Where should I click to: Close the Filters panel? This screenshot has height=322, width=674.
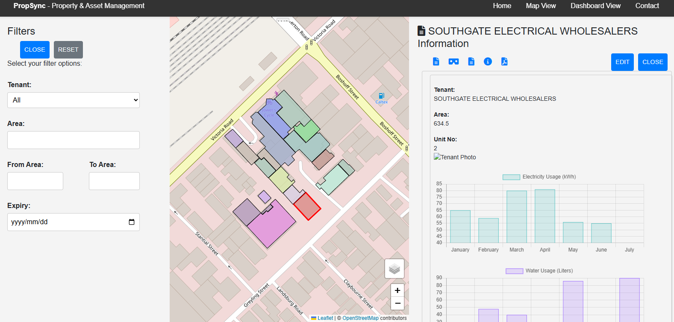pos(35,50)
